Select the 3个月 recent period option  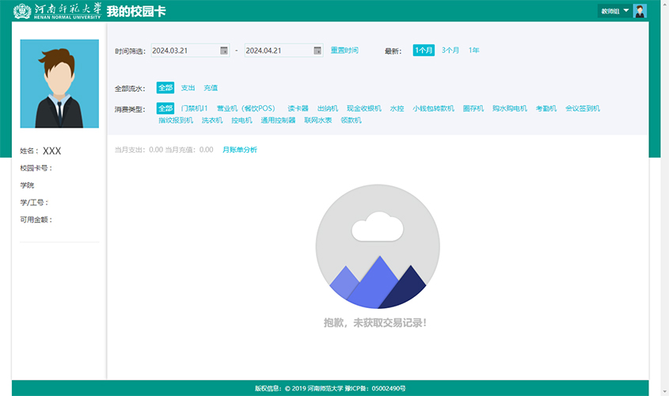450,51
